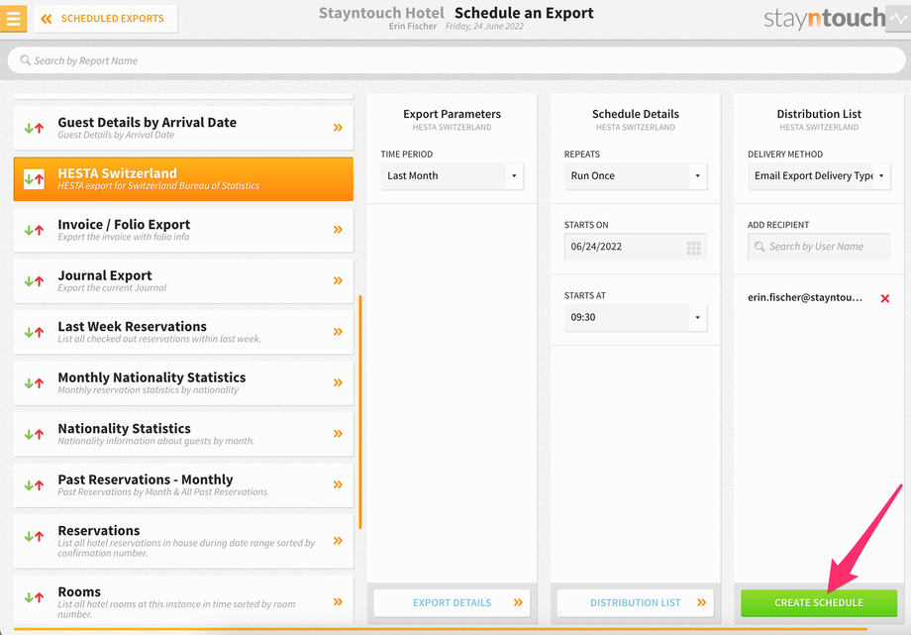Click the Journal Export arrows icon
This screenshot has width=911, height=635.
pos(34,281)
